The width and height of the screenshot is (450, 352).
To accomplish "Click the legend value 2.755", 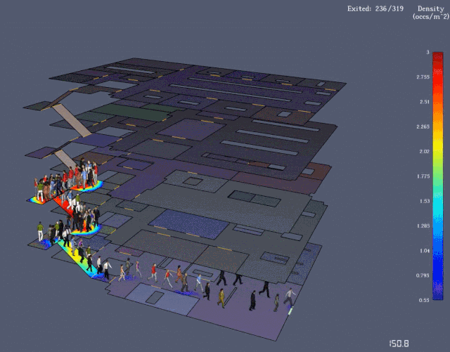I will 423,77.
